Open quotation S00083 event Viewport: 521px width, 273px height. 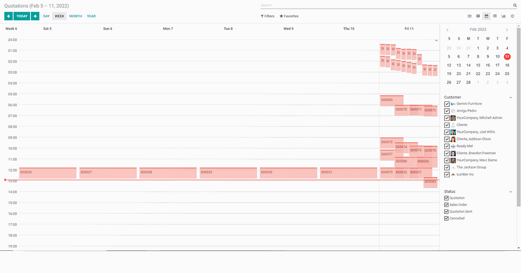(431, 182)
